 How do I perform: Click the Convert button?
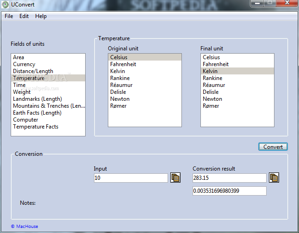pos(273,147)
